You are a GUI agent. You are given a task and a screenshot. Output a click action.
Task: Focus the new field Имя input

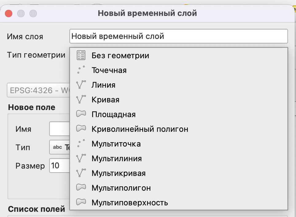pos(60,129)
